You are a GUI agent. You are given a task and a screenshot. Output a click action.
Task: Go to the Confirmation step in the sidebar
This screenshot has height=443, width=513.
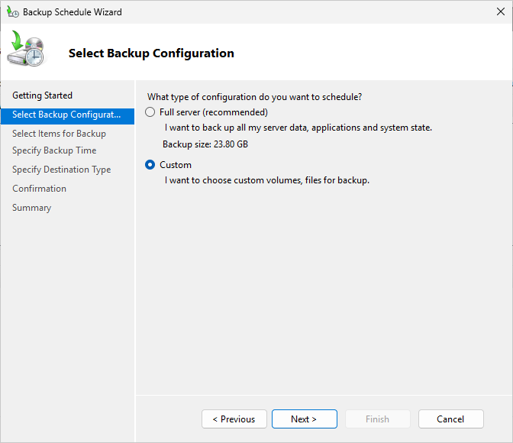pyautogui.click(x=39, y=189)
